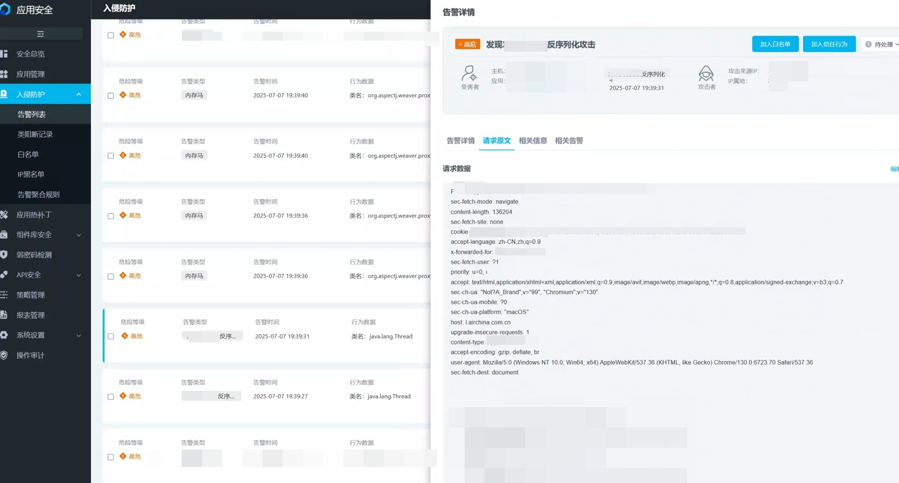The height and width of the screenshot is (483, 899).
Task: Click the 加入白名单 button
Action: 775,44
